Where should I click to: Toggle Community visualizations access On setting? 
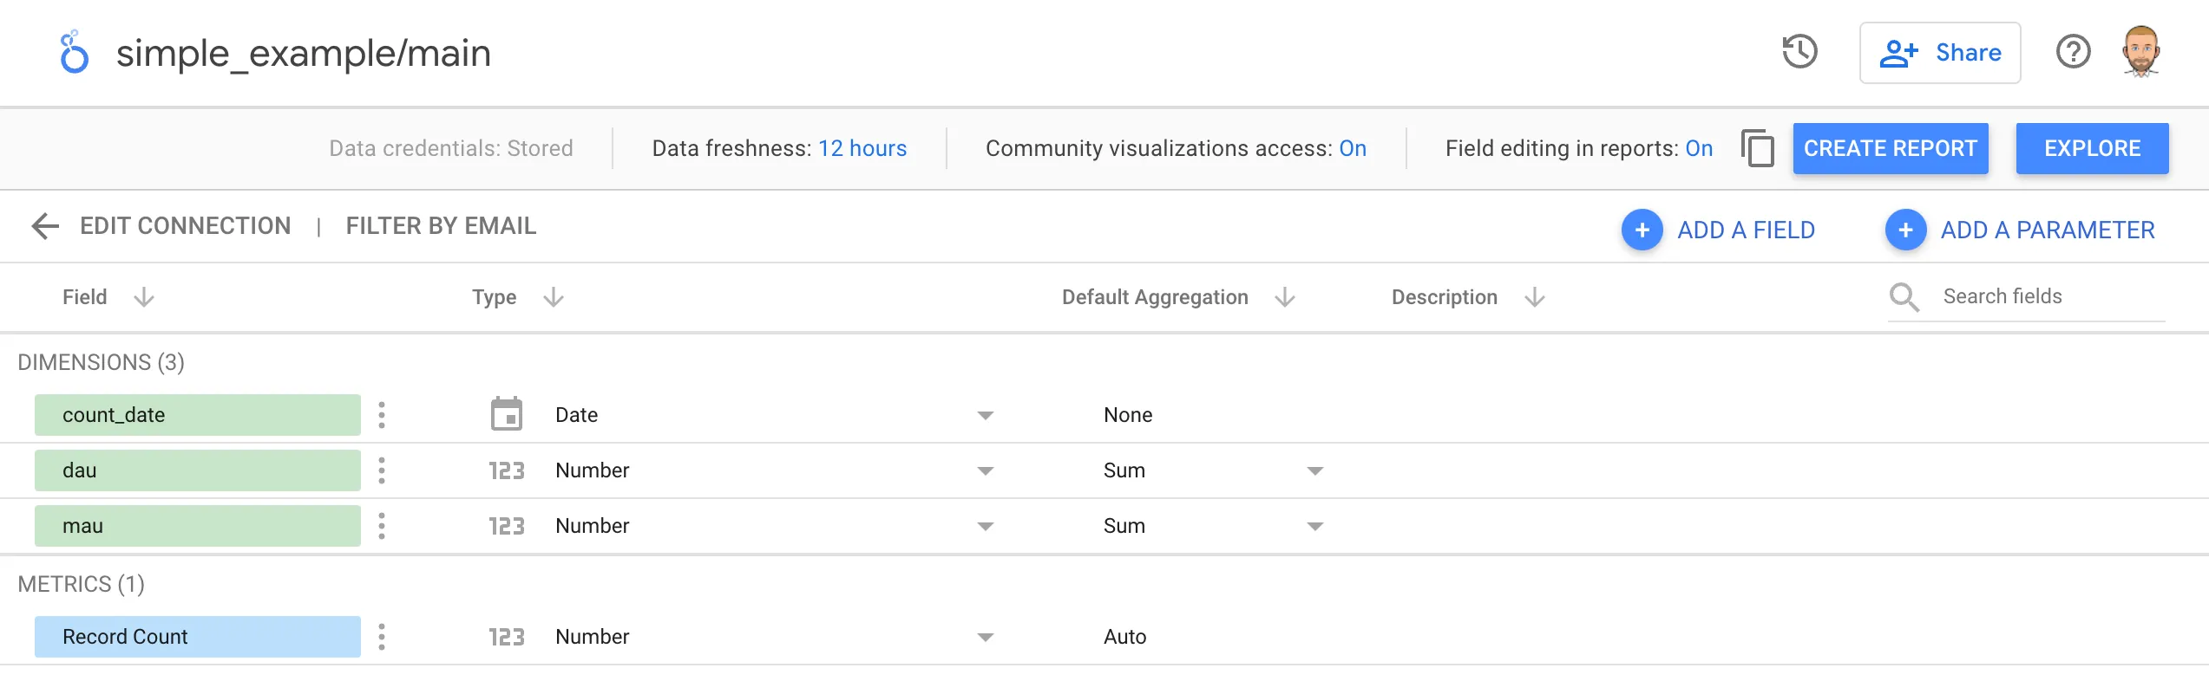[1352, 148]
